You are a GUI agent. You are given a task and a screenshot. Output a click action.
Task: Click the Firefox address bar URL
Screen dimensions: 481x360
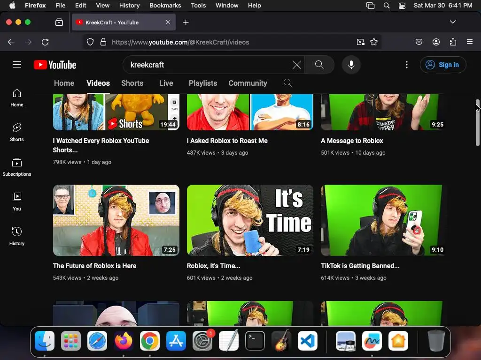click(180, 42)
